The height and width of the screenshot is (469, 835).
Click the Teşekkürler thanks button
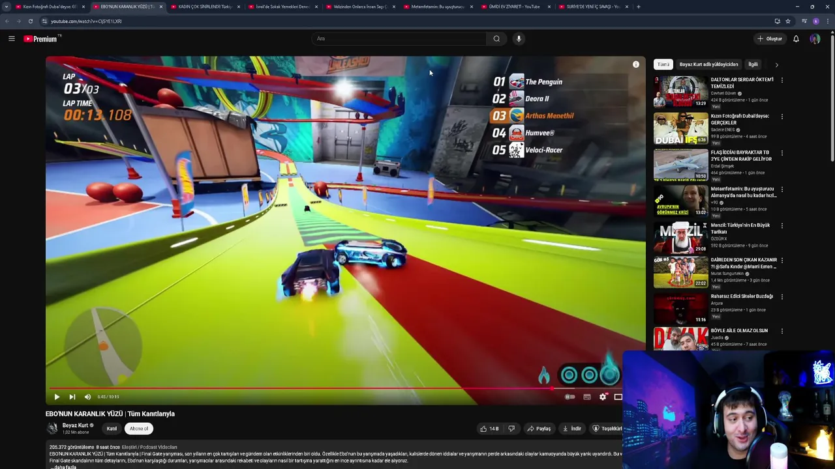click(x=606, y=429)
